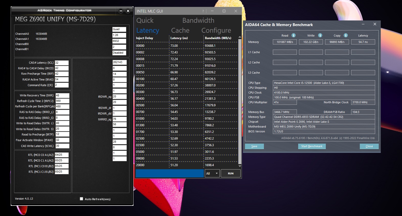Select the inject delay row 20000
Image resolution: width=402 pixels, height=216 pixels.
click(140, 165)
